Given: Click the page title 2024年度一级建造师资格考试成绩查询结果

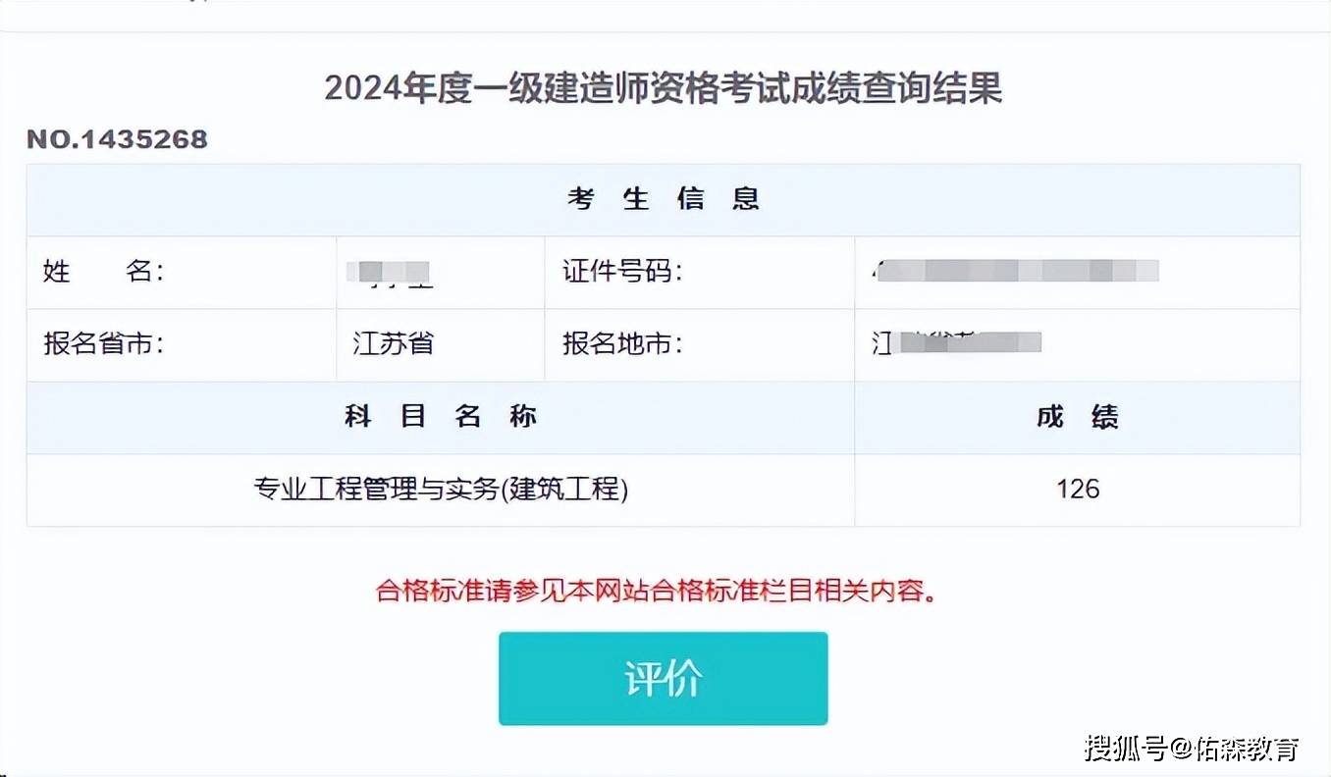Looking at the screenshot, I should click(664, 88).
